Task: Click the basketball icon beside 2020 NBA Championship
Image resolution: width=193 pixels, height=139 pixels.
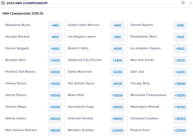Action: coord(3,3)
